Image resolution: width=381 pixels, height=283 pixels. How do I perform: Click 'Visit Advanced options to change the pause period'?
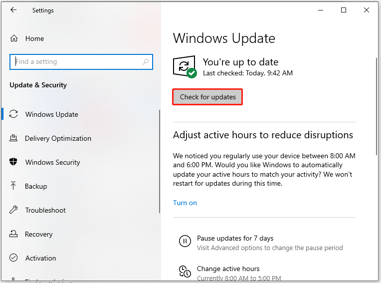pyautogui.click(x=270, y=248)
